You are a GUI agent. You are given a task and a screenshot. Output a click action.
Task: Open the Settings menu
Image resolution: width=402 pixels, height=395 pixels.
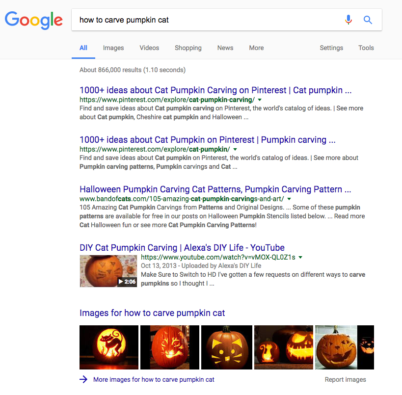[331, 48]
